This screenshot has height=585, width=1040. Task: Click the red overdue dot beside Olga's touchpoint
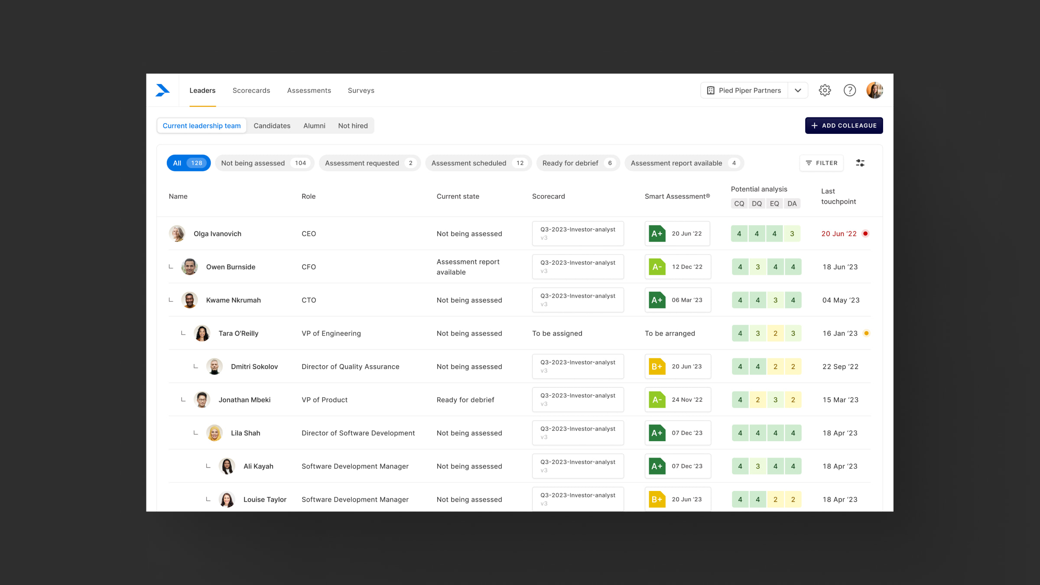pos(865,234)
